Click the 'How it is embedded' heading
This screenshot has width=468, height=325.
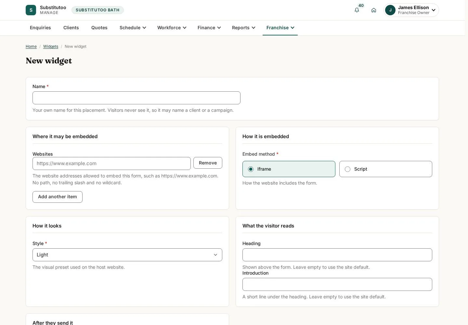pyautogui.click(x=266, y=136)
